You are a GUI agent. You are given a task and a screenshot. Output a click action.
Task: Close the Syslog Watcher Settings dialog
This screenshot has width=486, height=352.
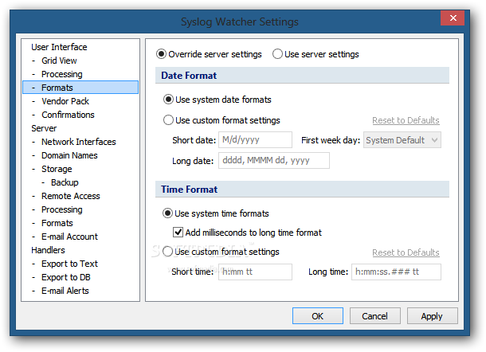point(453,18)
